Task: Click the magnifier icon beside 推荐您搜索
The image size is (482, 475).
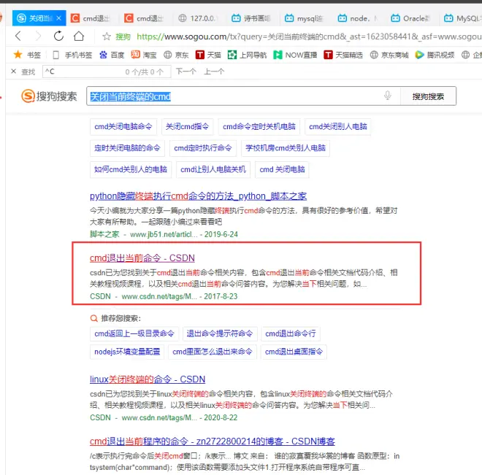Action: [x=93, y=318]
